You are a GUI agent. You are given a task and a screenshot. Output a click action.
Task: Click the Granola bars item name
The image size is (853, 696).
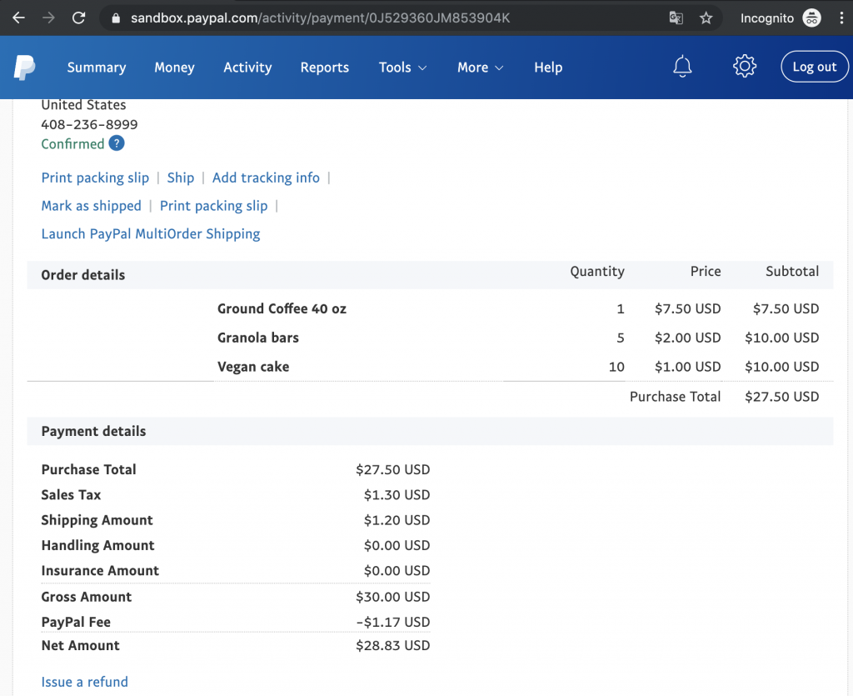tap(258, 338)
